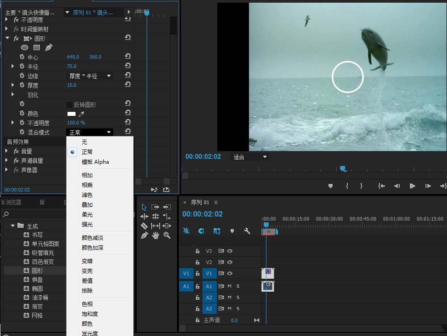The height and width of the screenshot is (336, 447).
Task: Step forward one frame
Action: [x=428, y=186]
